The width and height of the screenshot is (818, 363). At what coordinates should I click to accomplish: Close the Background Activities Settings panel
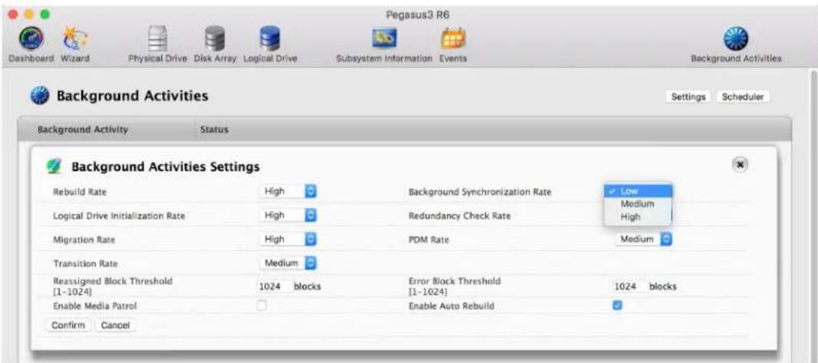tap(740, 163)
